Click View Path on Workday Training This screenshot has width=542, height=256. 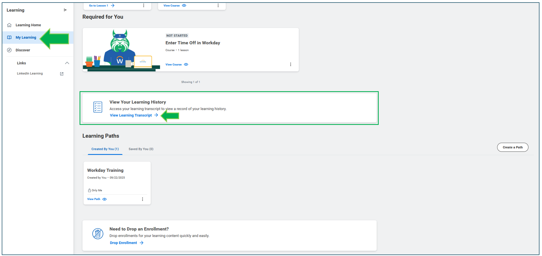point(94,199)
